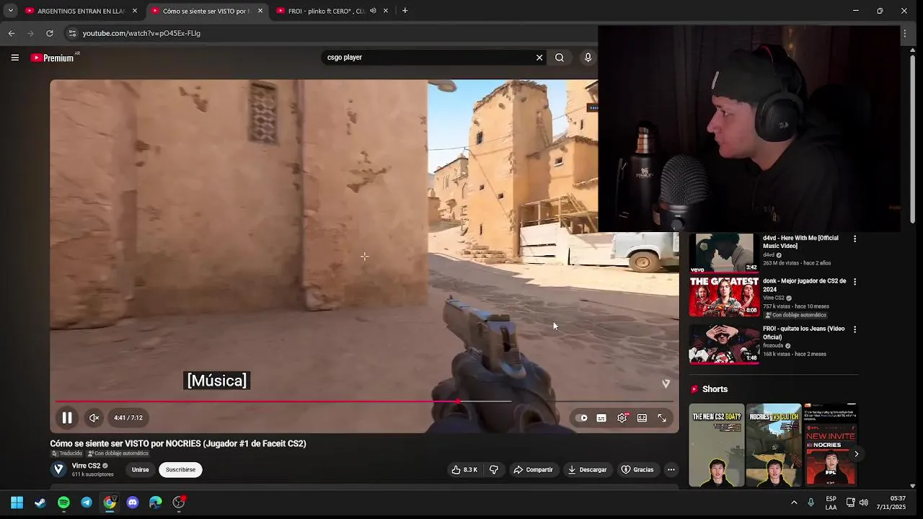The image size is (923, 519).
Task: Open Windows Start menu
Action: pos(17,502)
